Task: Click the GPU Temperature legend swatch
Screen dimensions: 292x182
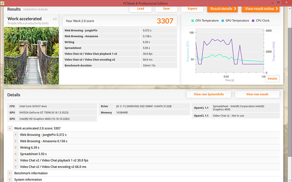Action: [223, 21]
